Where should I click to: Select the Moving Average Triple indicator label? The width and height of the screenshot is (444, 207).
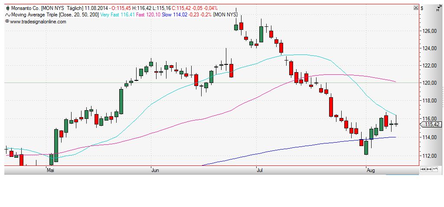[x=55, y=15]
